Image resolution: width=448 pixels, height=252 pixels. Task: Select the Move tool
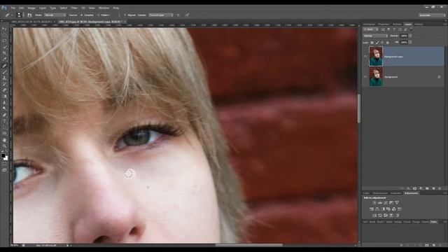(x=4, y=29)
